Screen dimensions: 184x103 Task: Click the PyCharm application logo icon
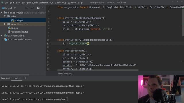pyautogui.click(x=2, y=3)
